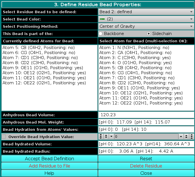Open the Bead Color dropdown

tap(146, 19)
